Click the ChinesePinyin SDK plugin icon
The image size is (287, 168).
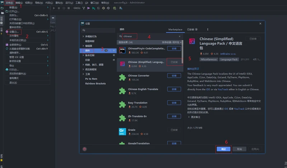click(122, 50)
